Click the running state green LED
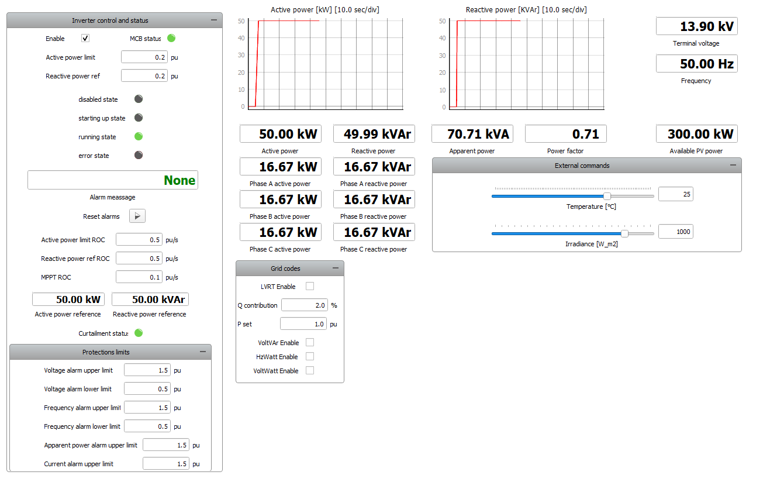This screenshot has height=482, width=777. [x=139, y=137]
